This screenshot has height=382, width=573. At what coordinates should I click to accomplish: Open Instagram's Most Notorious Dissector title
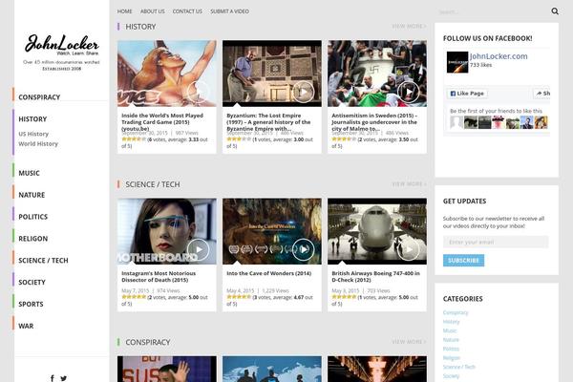point(159,276)
